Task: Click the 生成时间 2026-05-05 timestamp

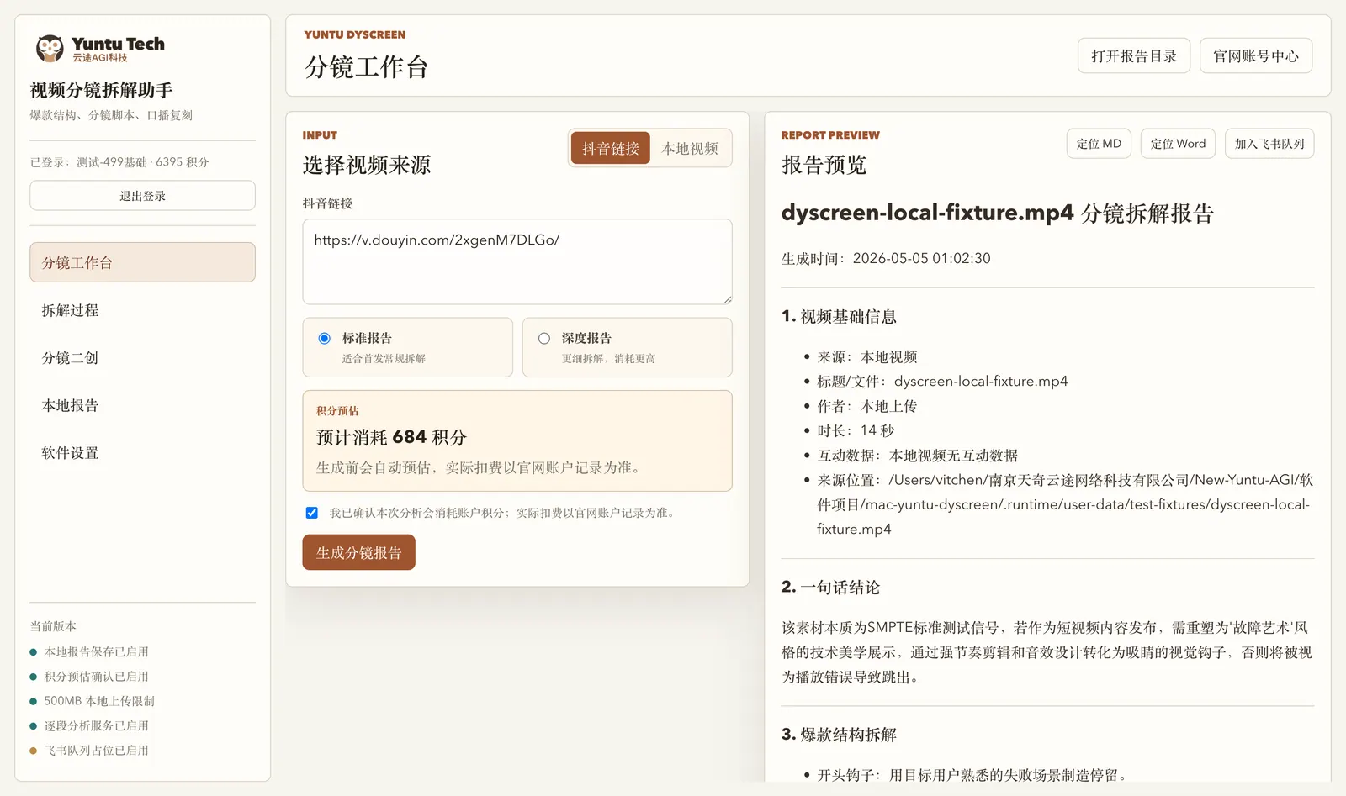Action: click(x=886, y=258)
